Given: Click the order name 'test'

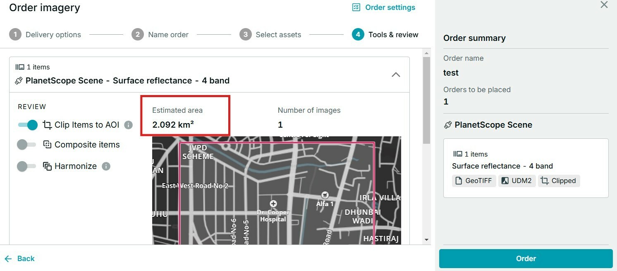Looking at the screenshot, I should tap(451, 73).
